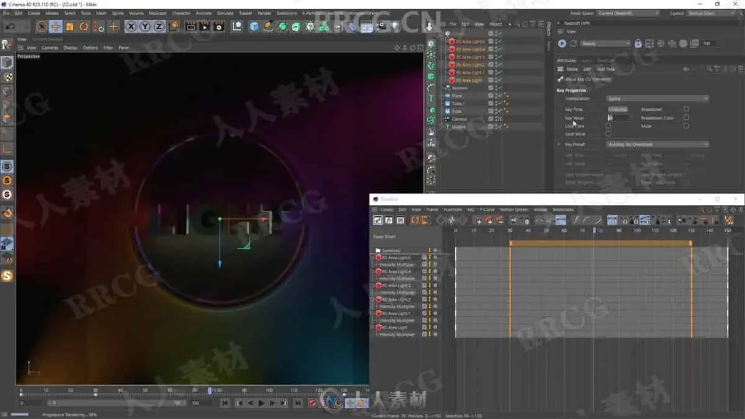Open the Create menu in main menu bar
This screenshot has height=419, width=745.
[x=34, y=13]
